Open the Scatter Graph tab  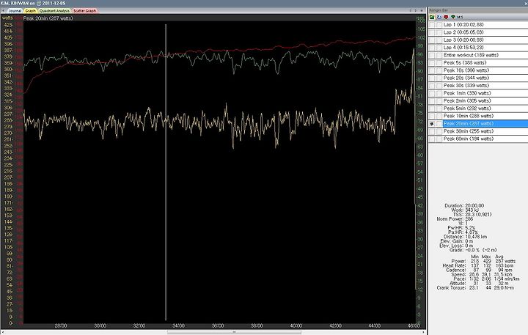[x=84, y=11]
